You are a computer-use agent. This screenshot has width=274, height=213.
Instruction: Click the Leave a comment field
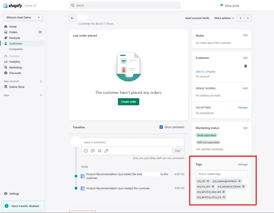click(x=133, y=142)
